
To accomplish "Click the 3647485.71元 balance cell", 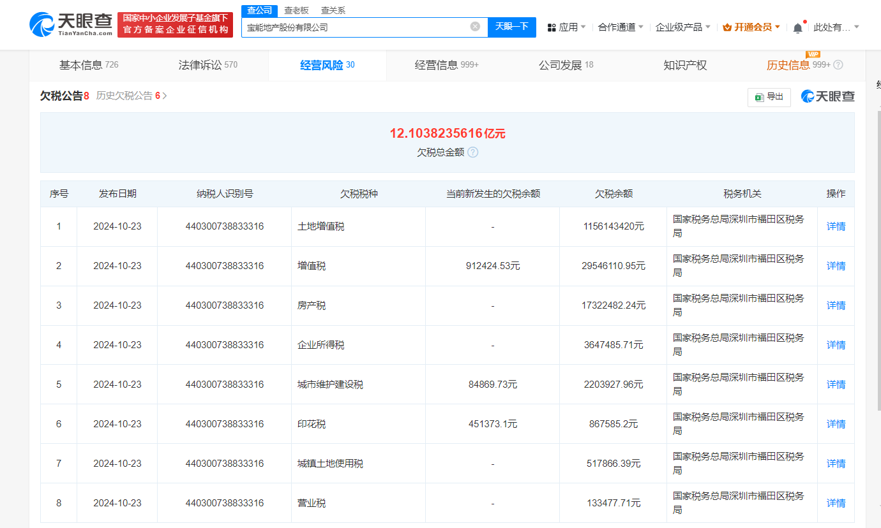I will point(613,345).
